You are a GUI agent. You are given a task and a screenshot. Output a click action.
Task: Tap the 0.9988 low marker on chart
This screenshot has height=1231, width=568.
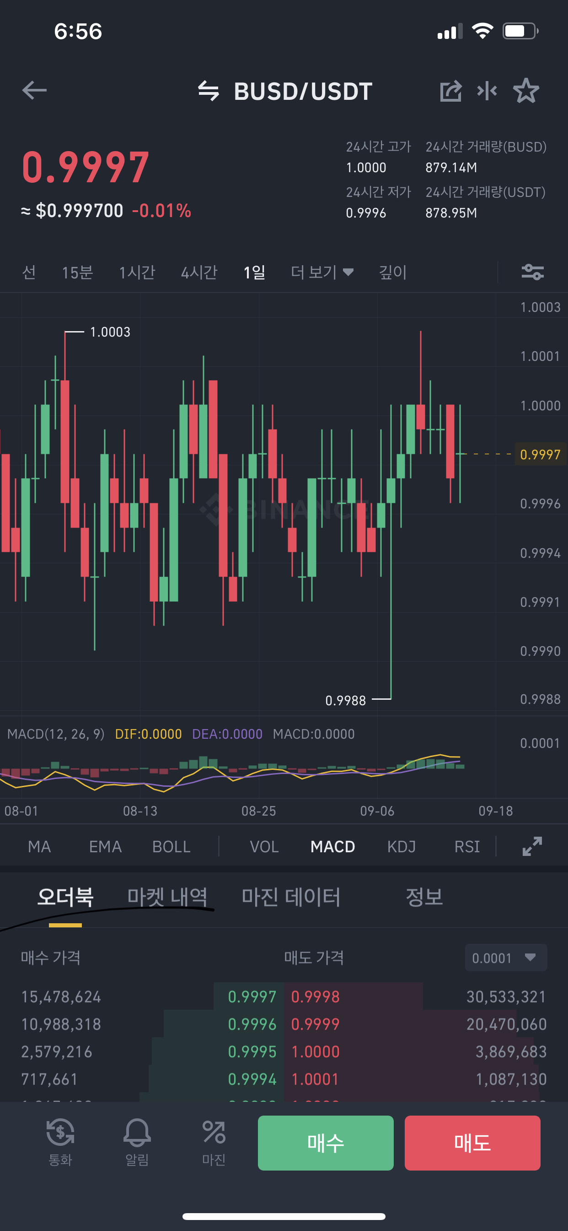[x=346, y=701]
